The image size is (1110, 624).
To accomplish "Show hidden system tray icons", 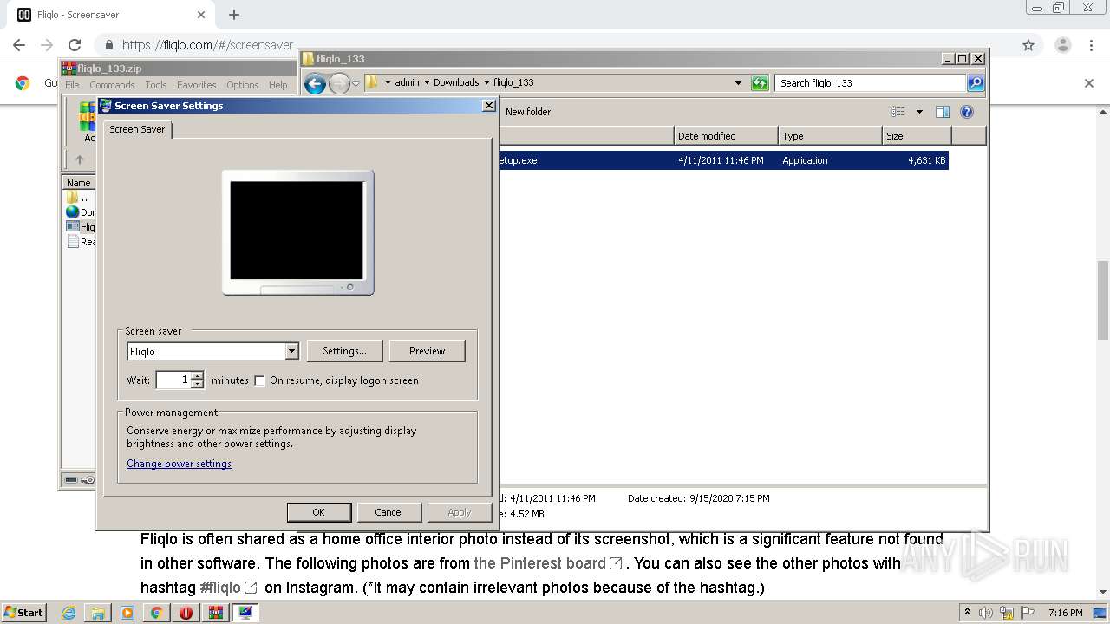I will click(x=967, y=613).
